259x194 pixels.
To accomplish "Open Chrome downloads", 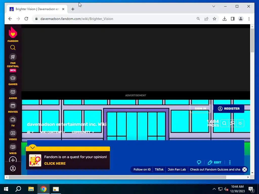I will pyautogui.click(x=225, y=19).
